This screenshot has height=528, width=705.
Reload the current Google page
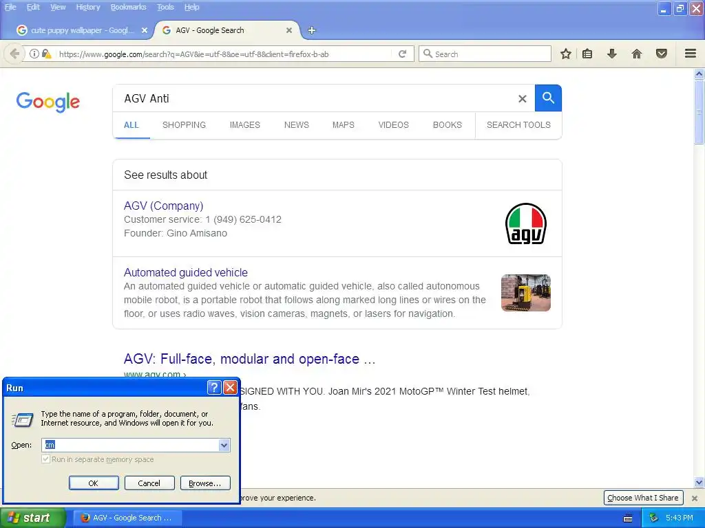pyautogui.click(x=402, y=54)
